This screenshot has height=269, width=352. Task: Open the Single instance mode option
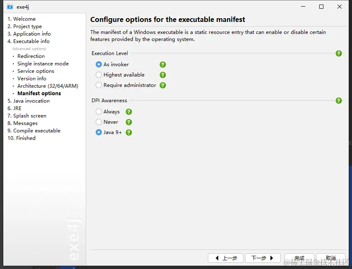(43, 64)
